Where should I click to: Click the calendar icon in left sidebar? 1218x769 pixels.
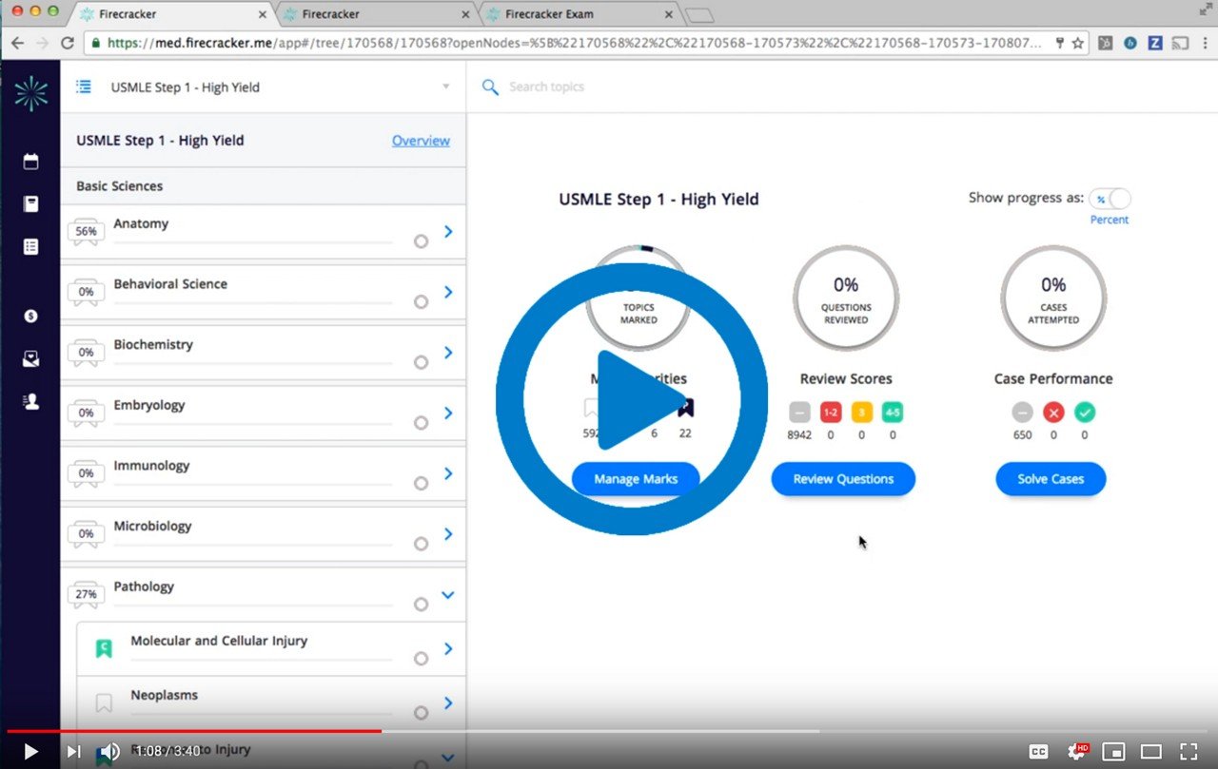point(30,162)
